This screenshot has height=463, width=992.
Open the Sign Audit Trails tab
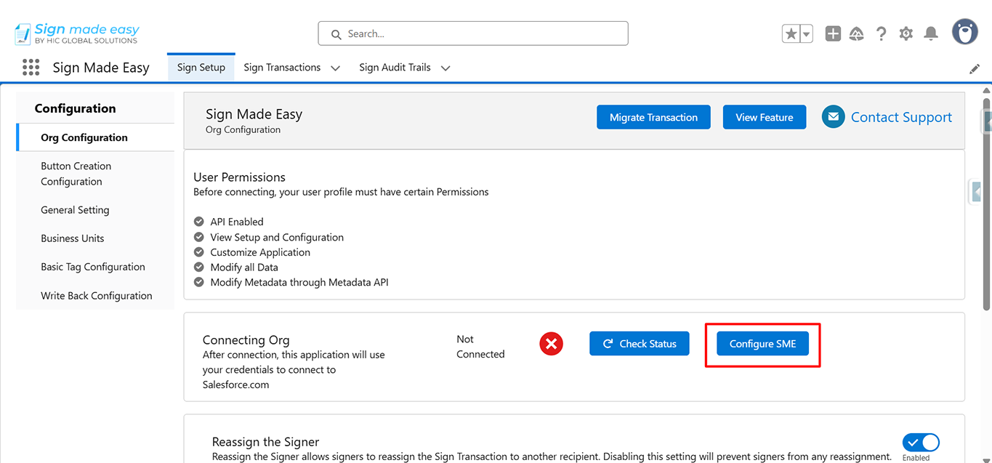395,68
